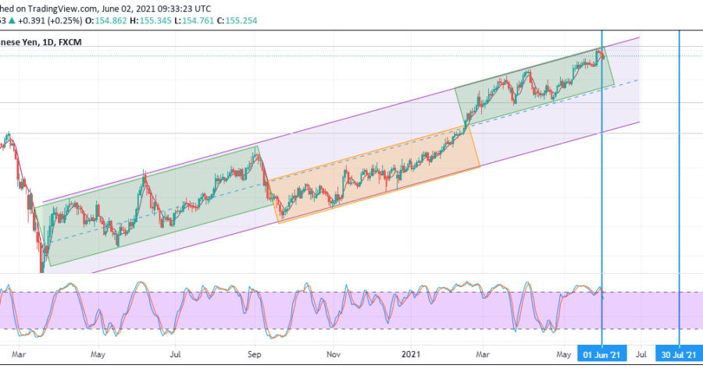This screenshot has width=703, height=390.
Task: Click the Jul 2021 axis label
Action: tap(641, 354)
